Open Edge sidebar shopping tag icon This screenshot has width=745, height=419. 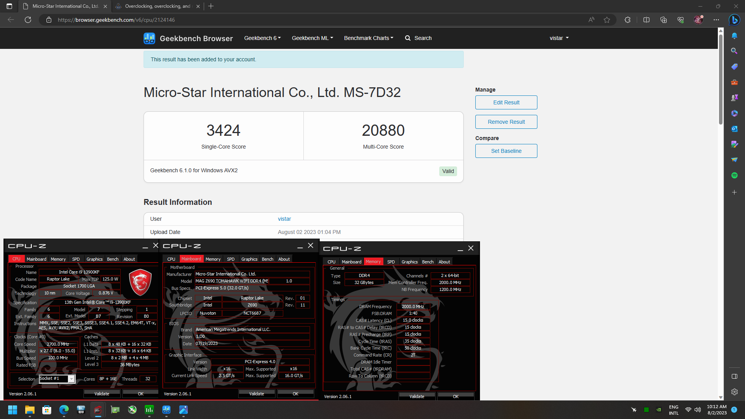point(734,67)
